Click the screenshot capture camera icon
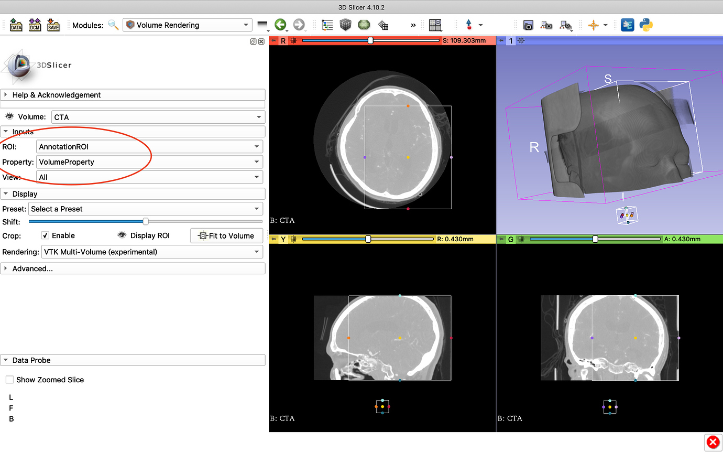The width and height of the screenshot is (723, 452). [x=528, y=25]
